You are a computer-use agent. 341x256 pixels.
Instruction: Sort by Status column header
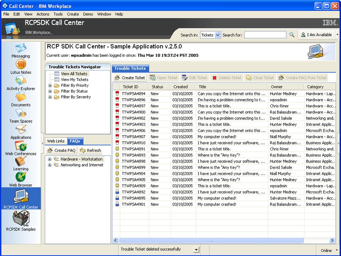click(159, 87)
